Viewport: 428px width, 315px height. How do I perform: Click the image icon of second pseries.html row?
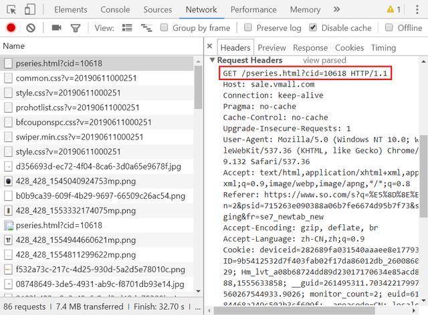9,226
